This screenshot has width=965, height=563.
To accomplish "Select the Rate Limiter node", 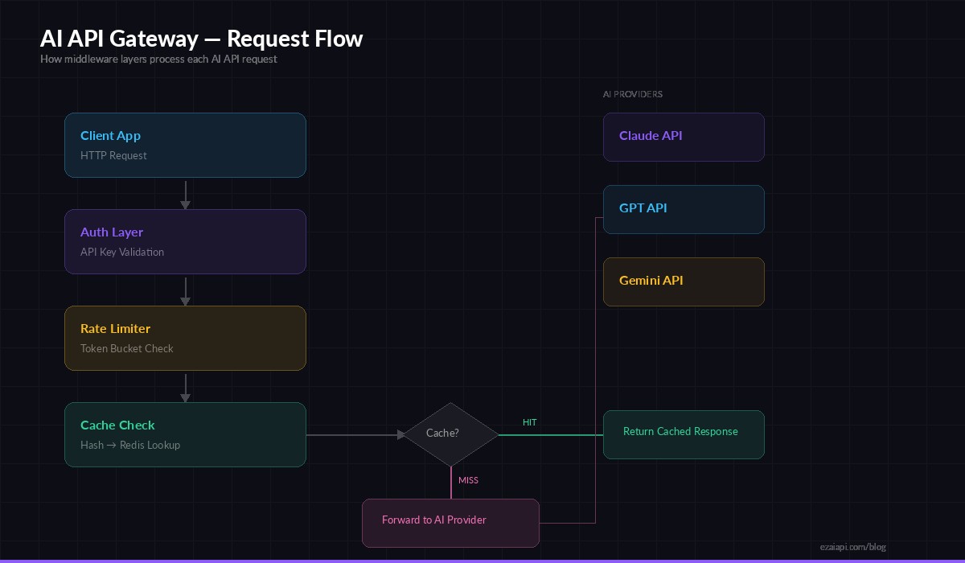I will [185, 338].
